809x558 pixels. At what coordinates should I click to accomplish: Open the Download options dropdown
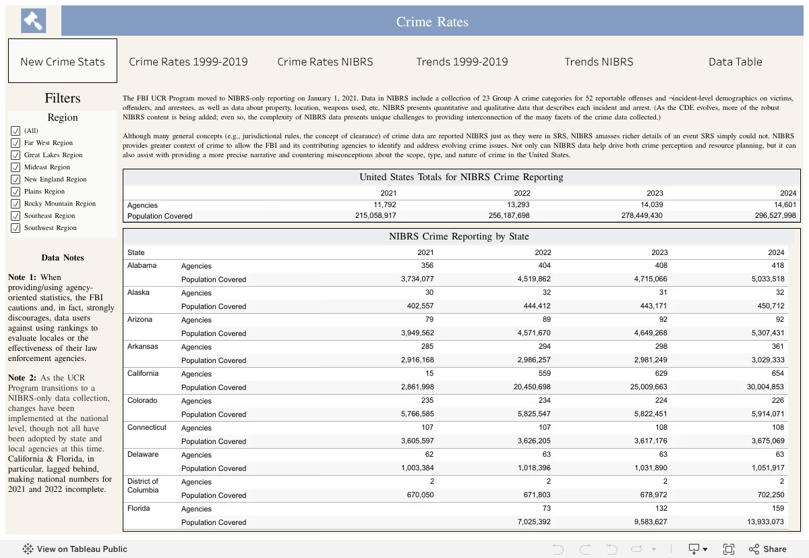[x=697, y=549]
